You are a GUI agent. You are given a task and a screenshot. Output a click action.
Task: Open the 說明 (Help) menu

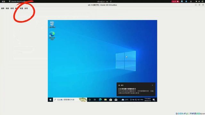point(26,8)
